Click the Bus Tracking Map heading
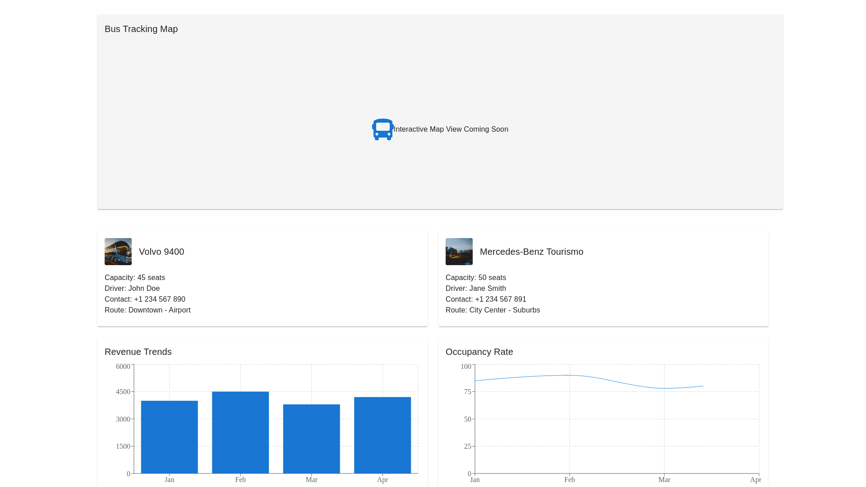The height and width of the screenshot is (487, 866). click(141, 29)
